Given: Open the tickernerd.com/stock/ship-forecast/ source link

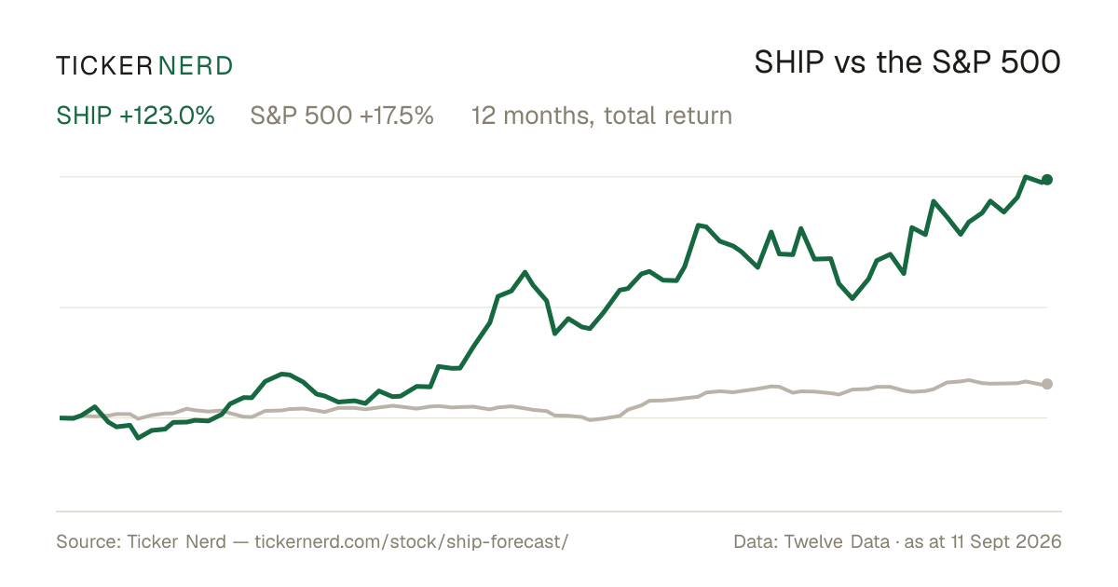Looking at the screenshot, I should (411, 541).
